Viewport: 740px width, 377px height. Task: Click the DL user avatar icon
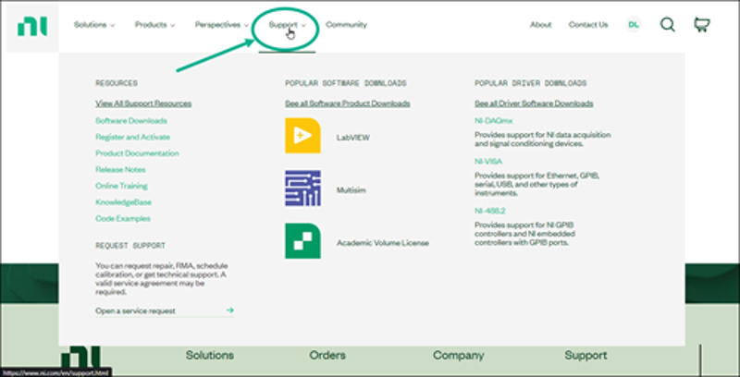[634, 25]
